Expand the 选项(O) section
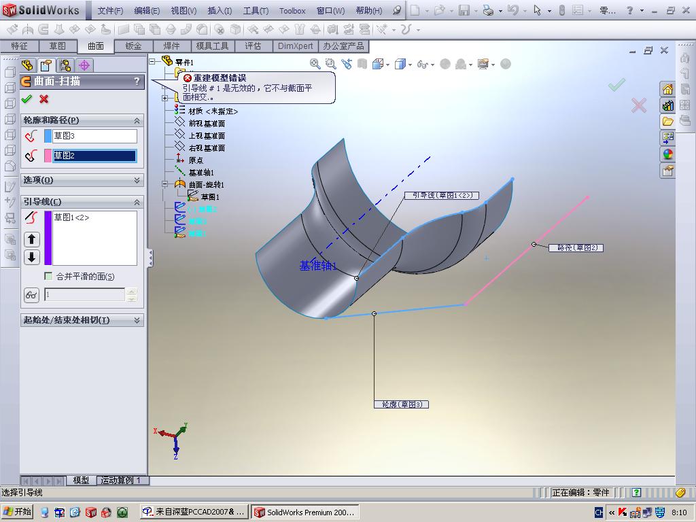 point(137,180)
